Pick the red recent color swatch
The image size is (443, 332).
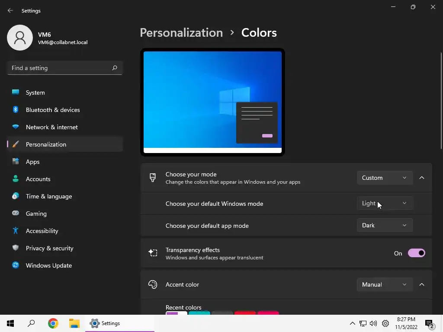click(245, 313)
